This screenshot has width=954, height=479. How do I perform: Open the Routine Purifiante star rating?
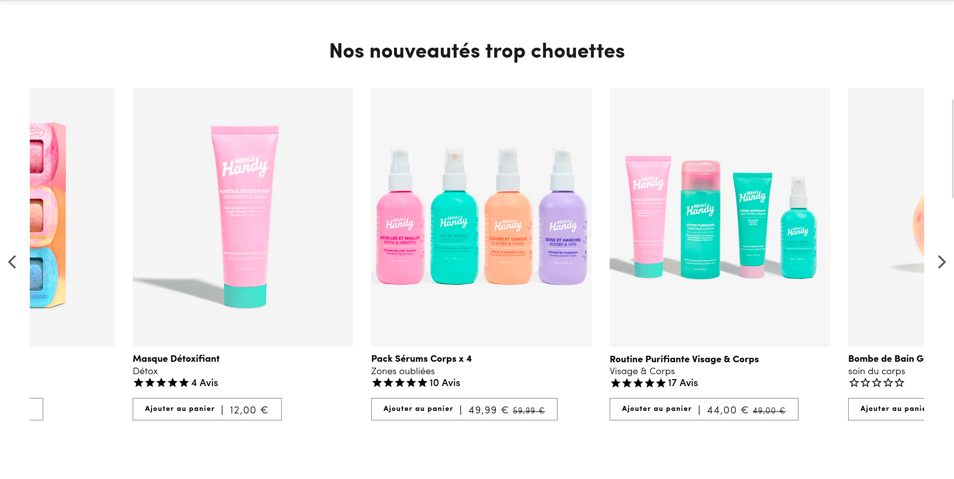tap(638, 383)
